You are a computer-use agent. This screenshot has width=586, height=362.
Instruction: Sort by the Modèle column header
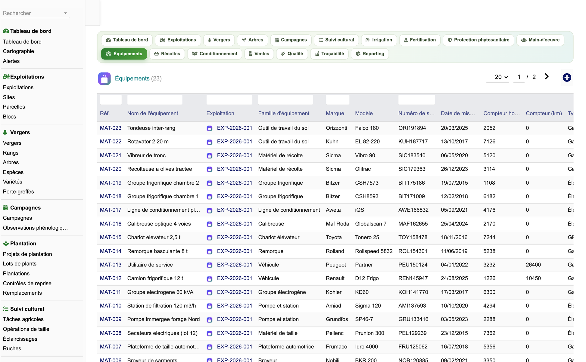point(364,113)
